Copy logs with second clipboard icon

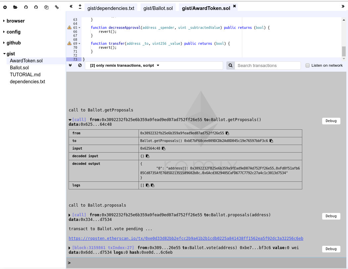pos(153,185)
